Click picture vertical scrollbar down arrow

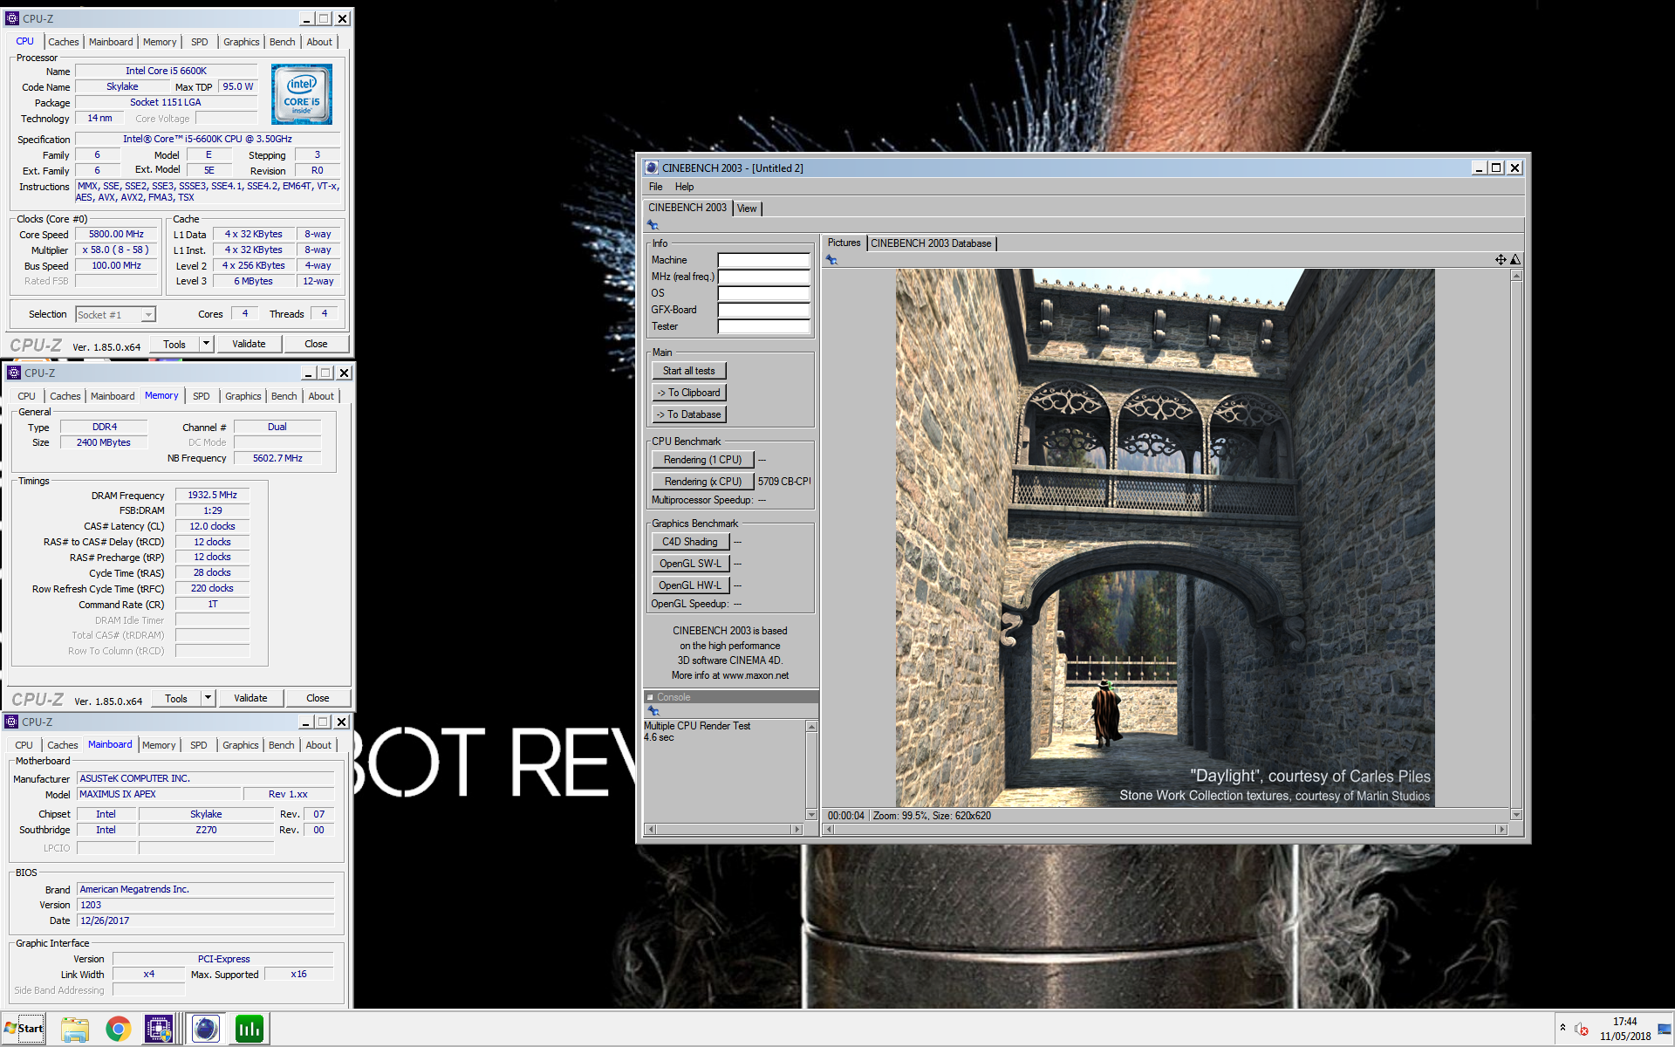1516,814
